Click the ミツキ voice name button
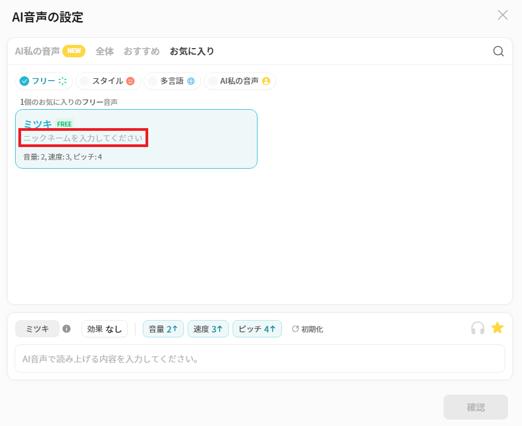Screen dimensions: 522x426 (x=37, y=329)
